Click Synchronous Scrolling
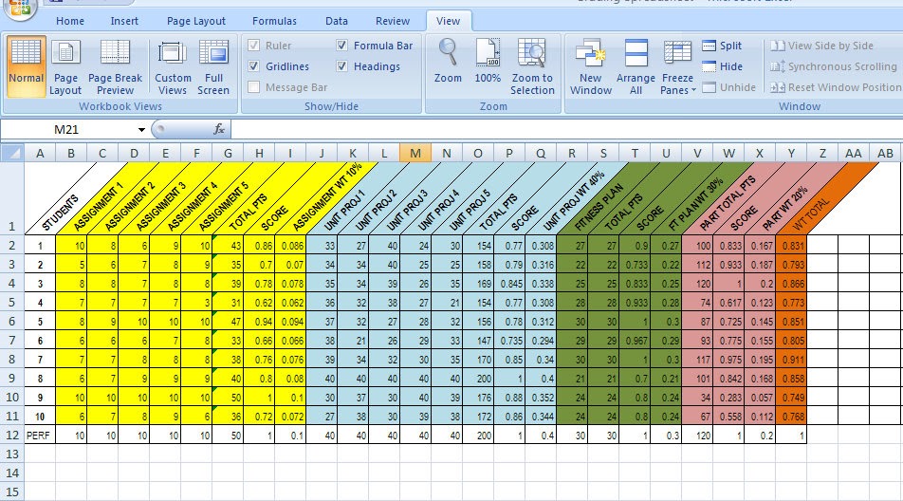The width and height of the screenshot is (903, 501). coord(834,66)
